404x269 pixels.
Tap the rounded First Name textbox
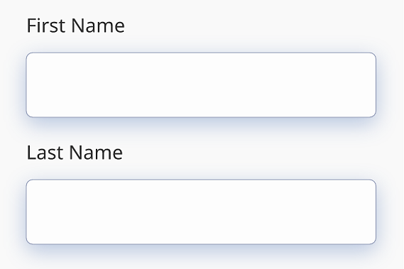tap(201, 84)
